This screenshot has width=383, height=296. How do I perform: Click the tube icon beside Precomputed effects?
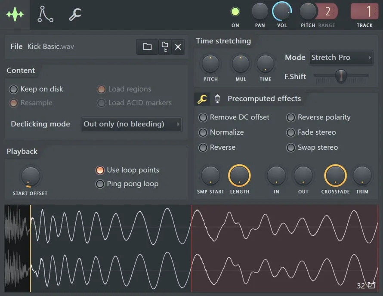(217, 99)
